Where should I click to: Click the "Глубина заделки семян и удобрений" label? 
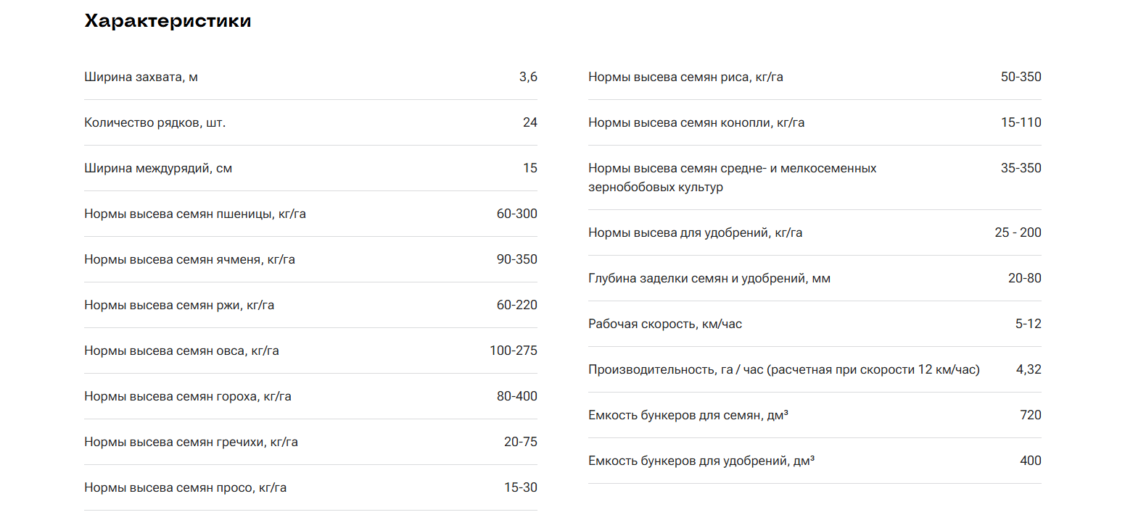(x=709, y=278)
